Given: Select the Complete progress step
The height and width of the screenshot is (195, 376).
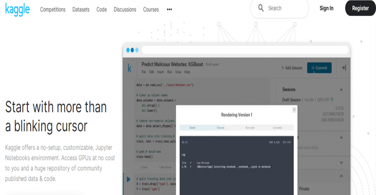Looking at the screenshot, I should click(x=278, y=128).
